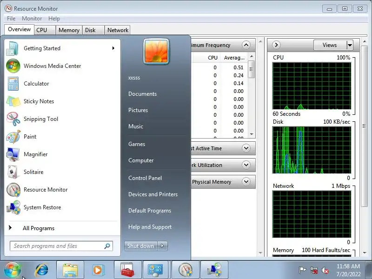Viewport: 372px width, 279px height.
Task: Open Default Programs link
Action: click(149, 211)
